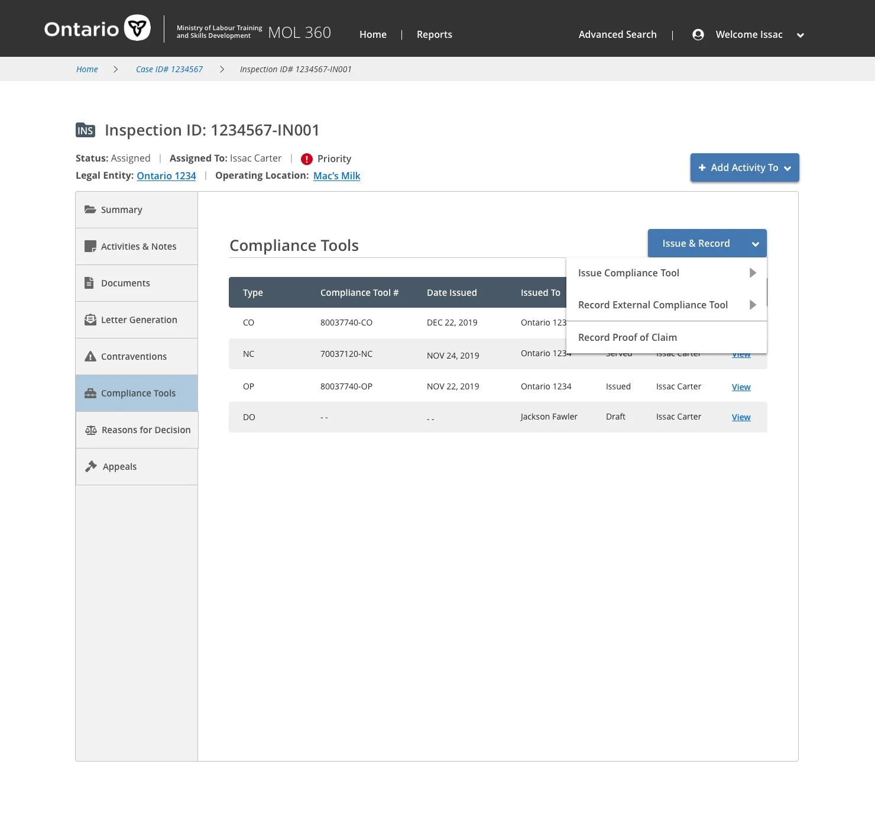Click the user profile avatar icon

tap(698, 35)
